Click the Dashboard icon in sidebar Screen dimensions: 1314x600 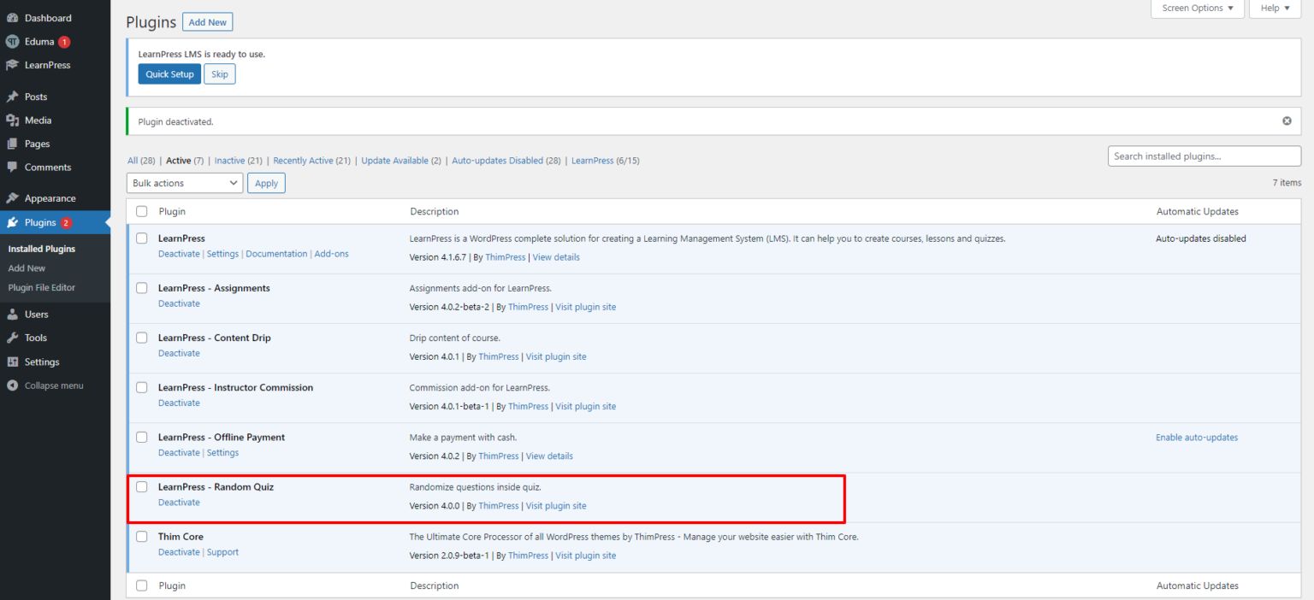click(12, 18)
